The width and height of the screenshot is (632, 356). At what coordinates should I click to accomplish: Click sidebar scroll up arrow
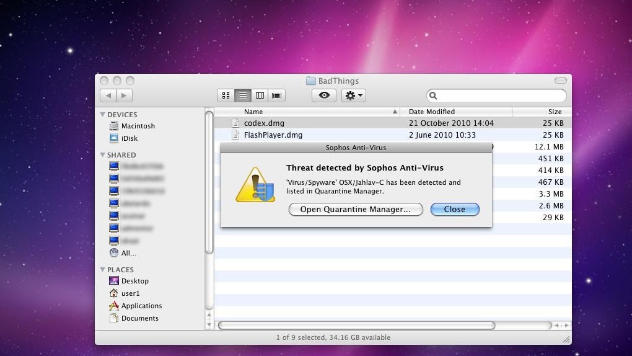pyautogui.click(x=209, y=315)
